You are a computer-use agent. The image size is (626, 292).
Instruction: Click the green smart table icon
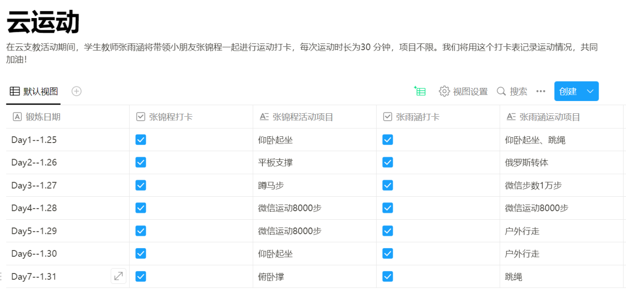tap(420, 91)
